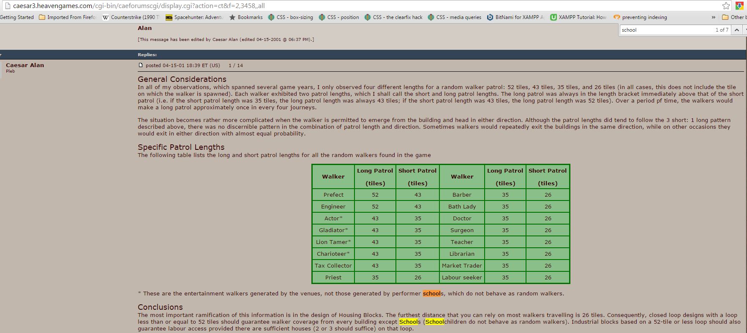The image size is (747, 333).
Task: Click the 'Replies:' header label
Action: point(147,54)
